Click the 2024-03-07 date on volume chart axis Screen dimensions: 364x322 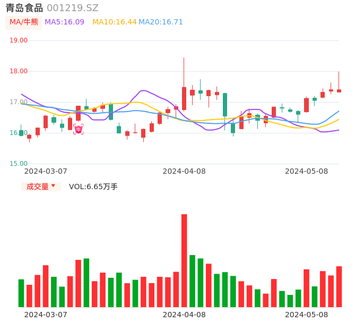coord(46,315)
